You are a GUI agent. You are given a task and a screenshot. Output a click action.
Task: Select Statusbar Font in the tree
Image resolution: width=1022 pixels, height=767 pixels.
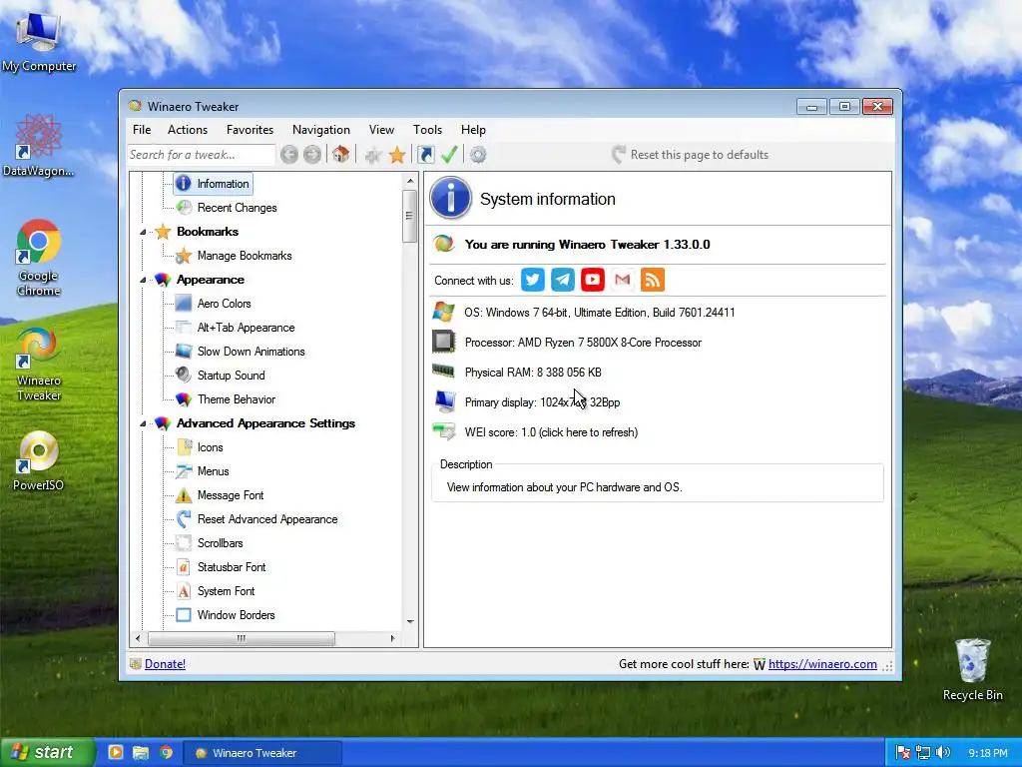pyautogui.click(x=232, y=567)
